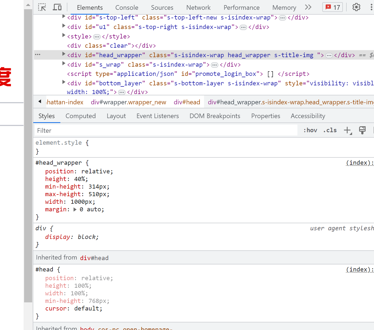Screen dimensions: 374x330
Task: Expand the head_wrapper div node
Action: 64,54
